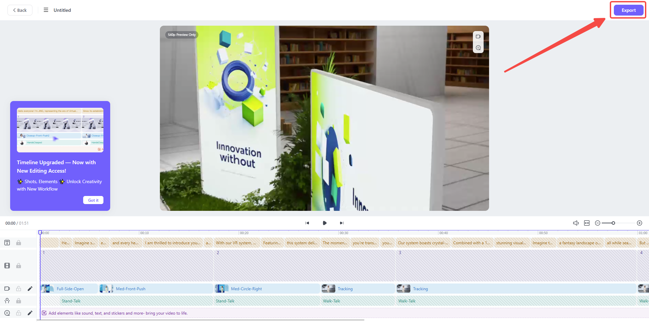Click the Timeline Upgraded promo thumbnail
This screenshot has height=322, width=649.
point(60,130)
